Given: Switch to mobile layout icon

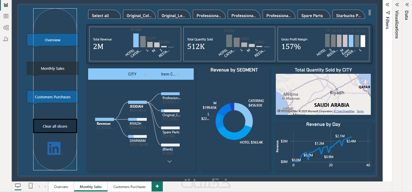Looking at the screenshot, I should [x=30, y=186].
